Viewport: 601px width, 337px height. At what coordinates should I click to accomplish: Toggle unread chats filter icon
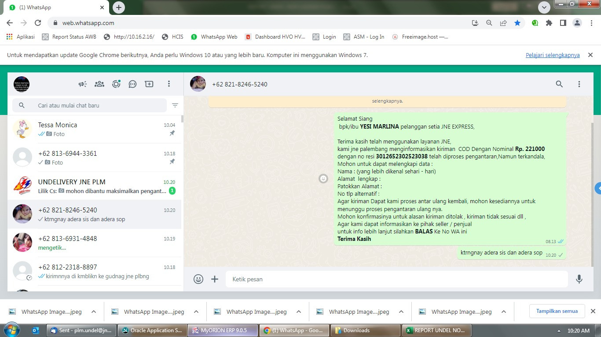(x=175, y=105)
